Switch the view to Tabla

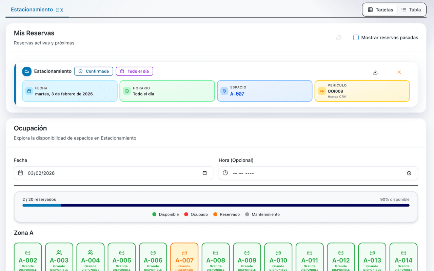411,9
